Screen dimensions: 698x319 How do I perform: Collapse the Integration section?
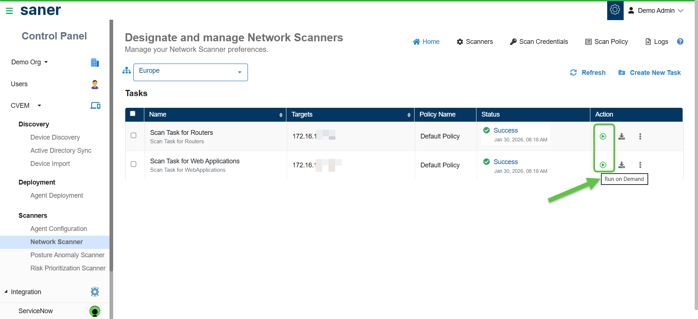6,292
